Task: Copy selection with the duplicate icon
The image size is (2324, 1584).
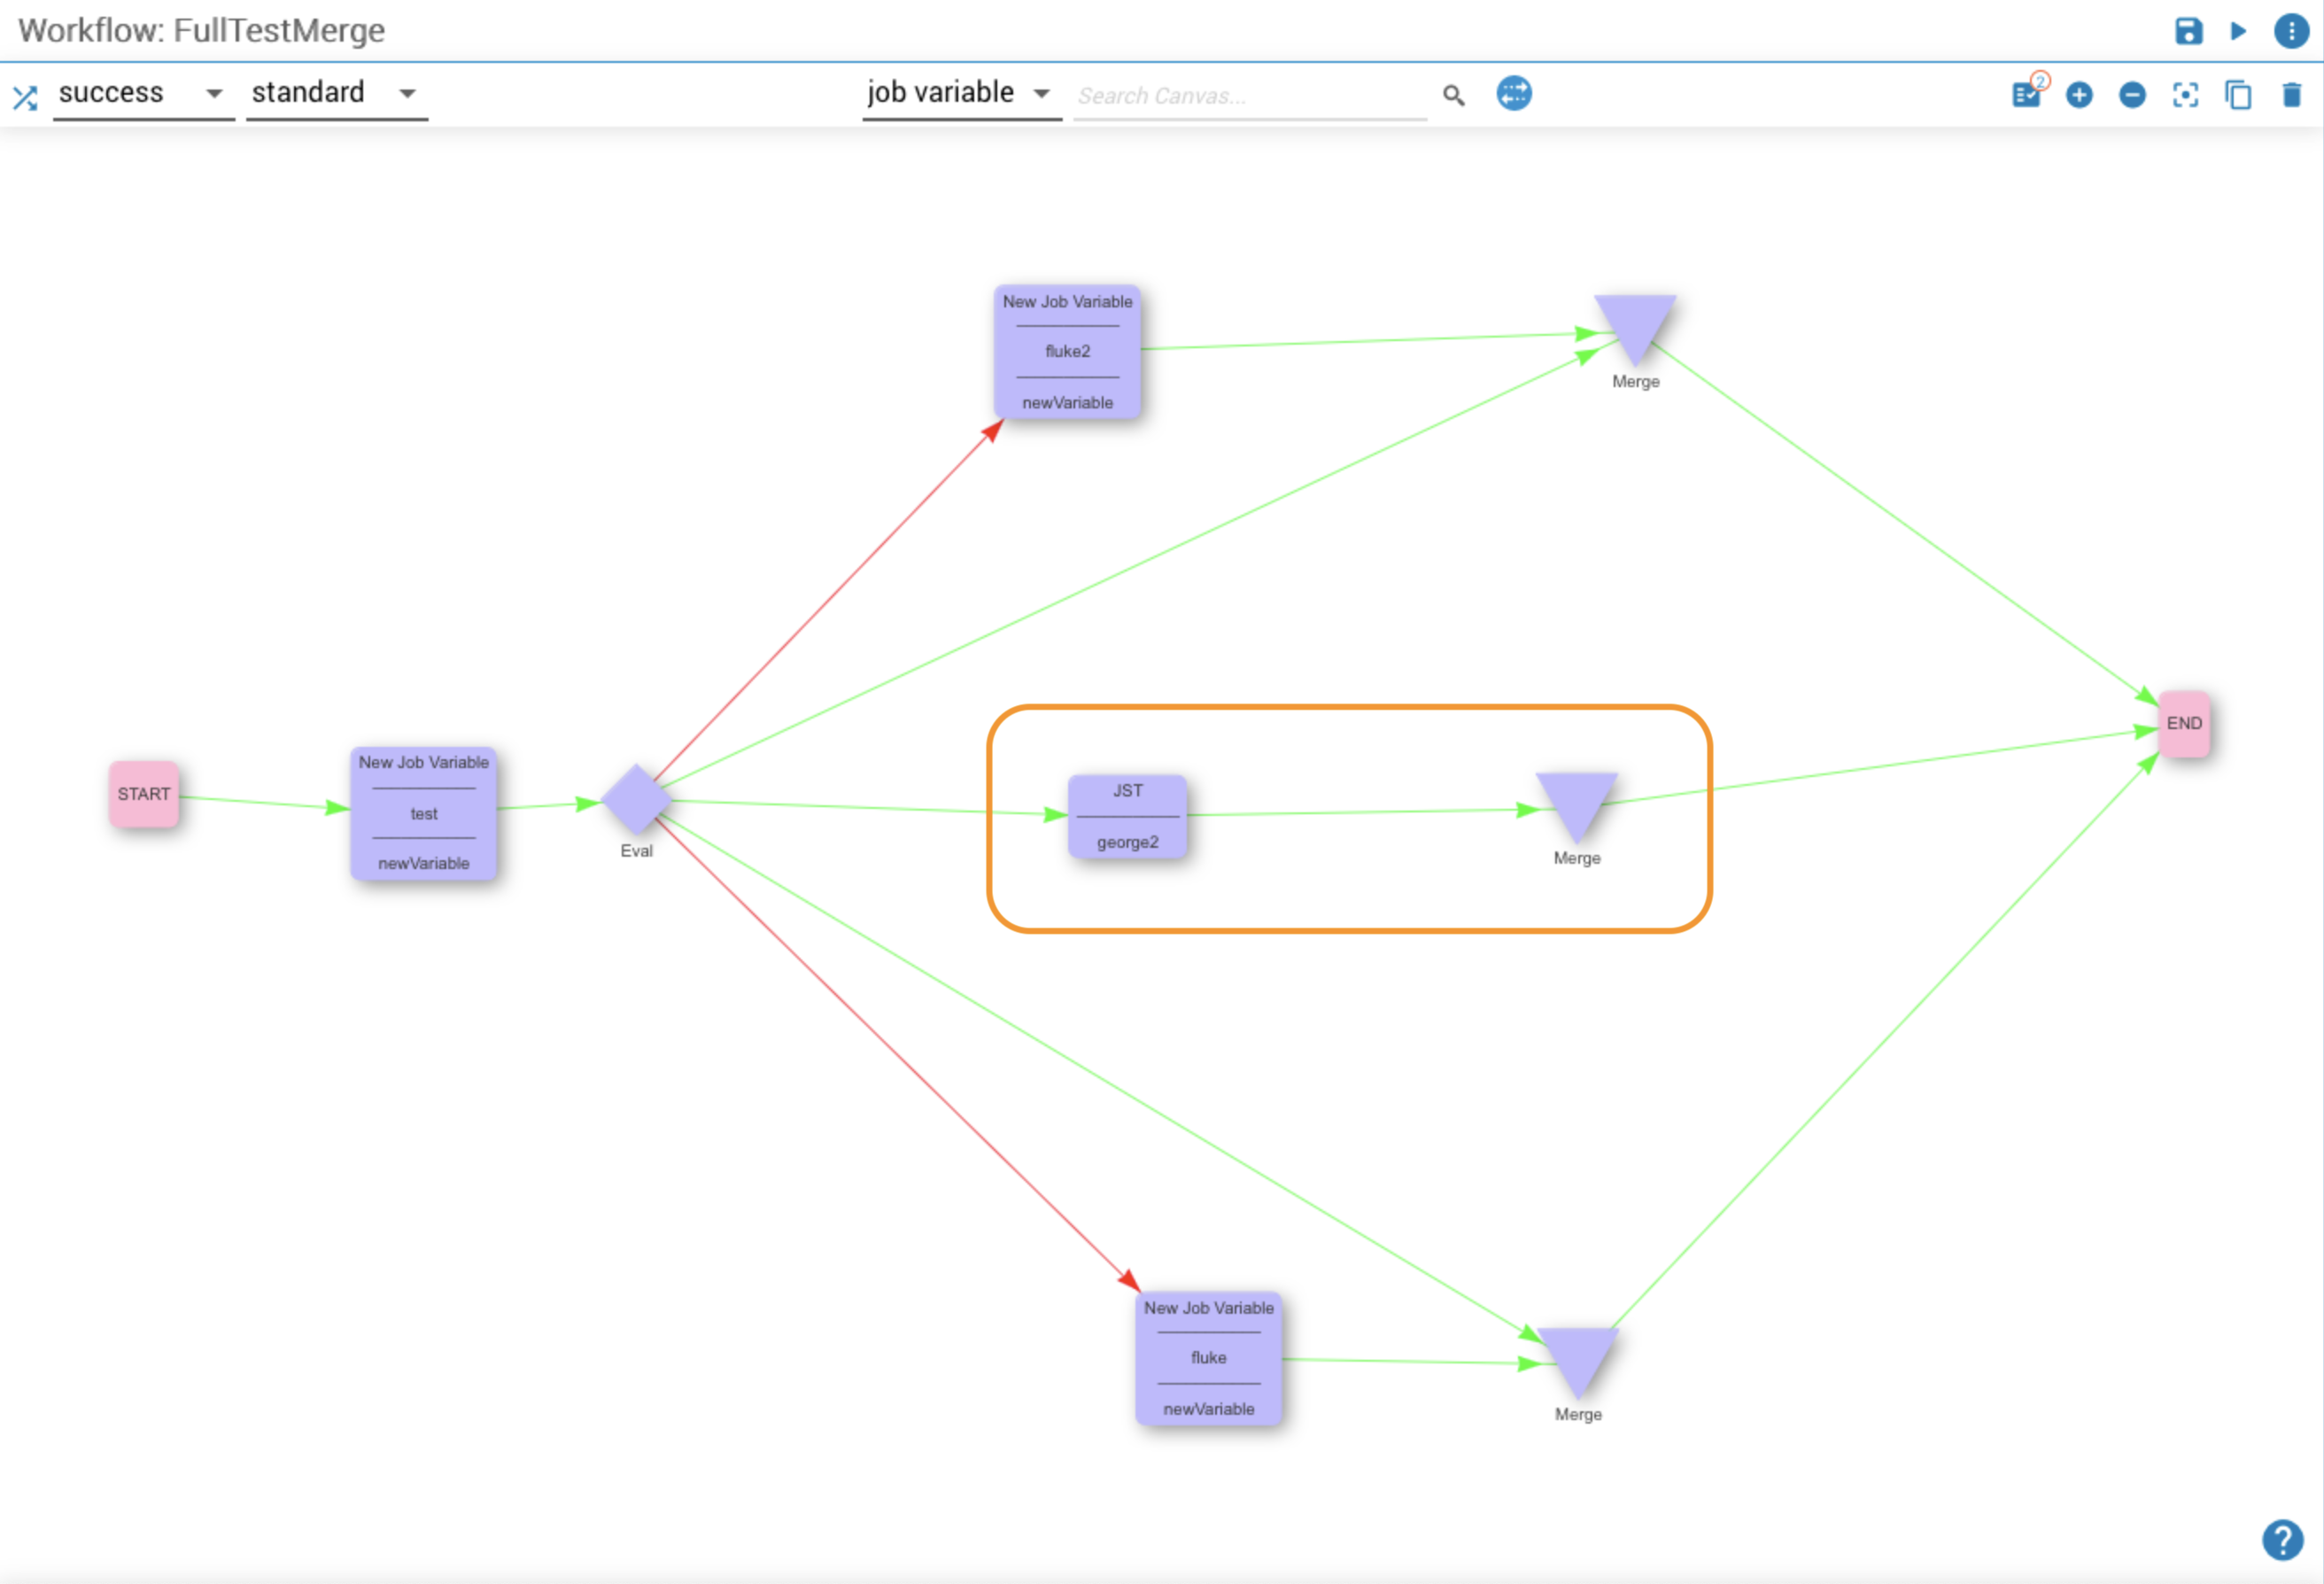Action: click(x=2238, y=95)
